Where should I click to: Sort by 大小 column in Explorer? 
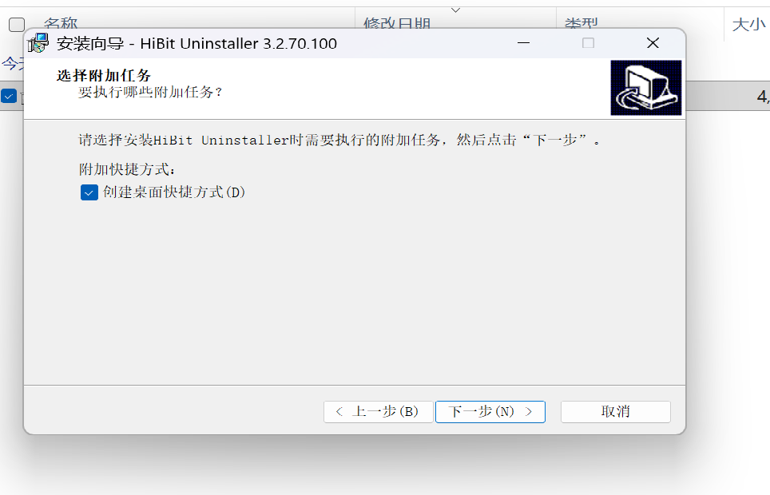click(748, 24)
